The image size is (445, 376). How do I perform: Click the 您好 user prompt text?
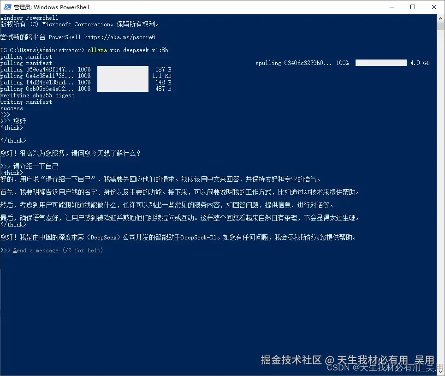pos(18,121)
